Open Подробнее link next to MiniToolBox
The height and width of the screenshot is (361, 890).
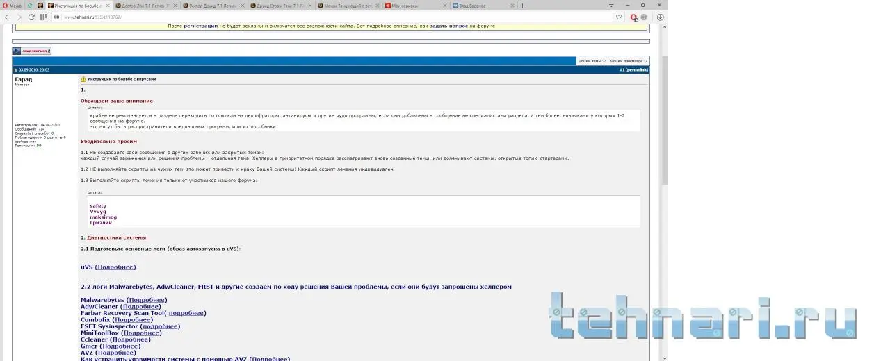coord(141,333)
